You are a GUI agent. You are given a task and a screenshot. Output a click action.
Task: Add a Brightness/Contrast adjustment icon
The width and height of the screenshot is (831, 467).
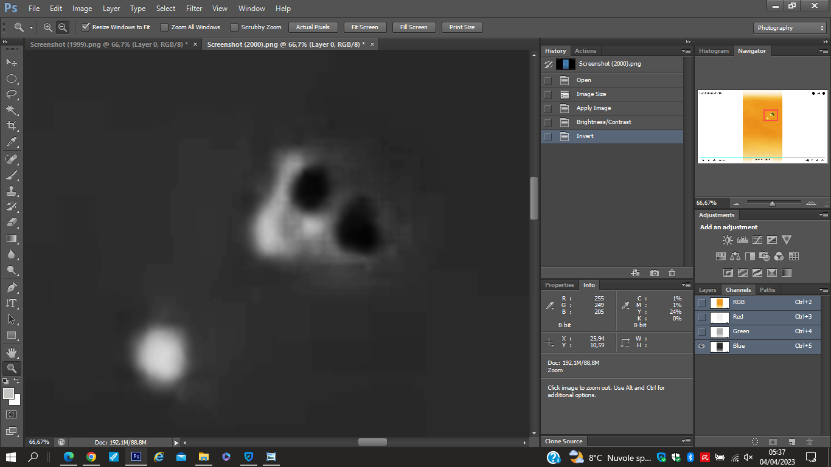click(x=728, y=240)
